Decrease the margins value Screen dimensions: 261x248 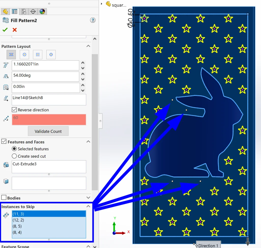[x=83, y=90]
